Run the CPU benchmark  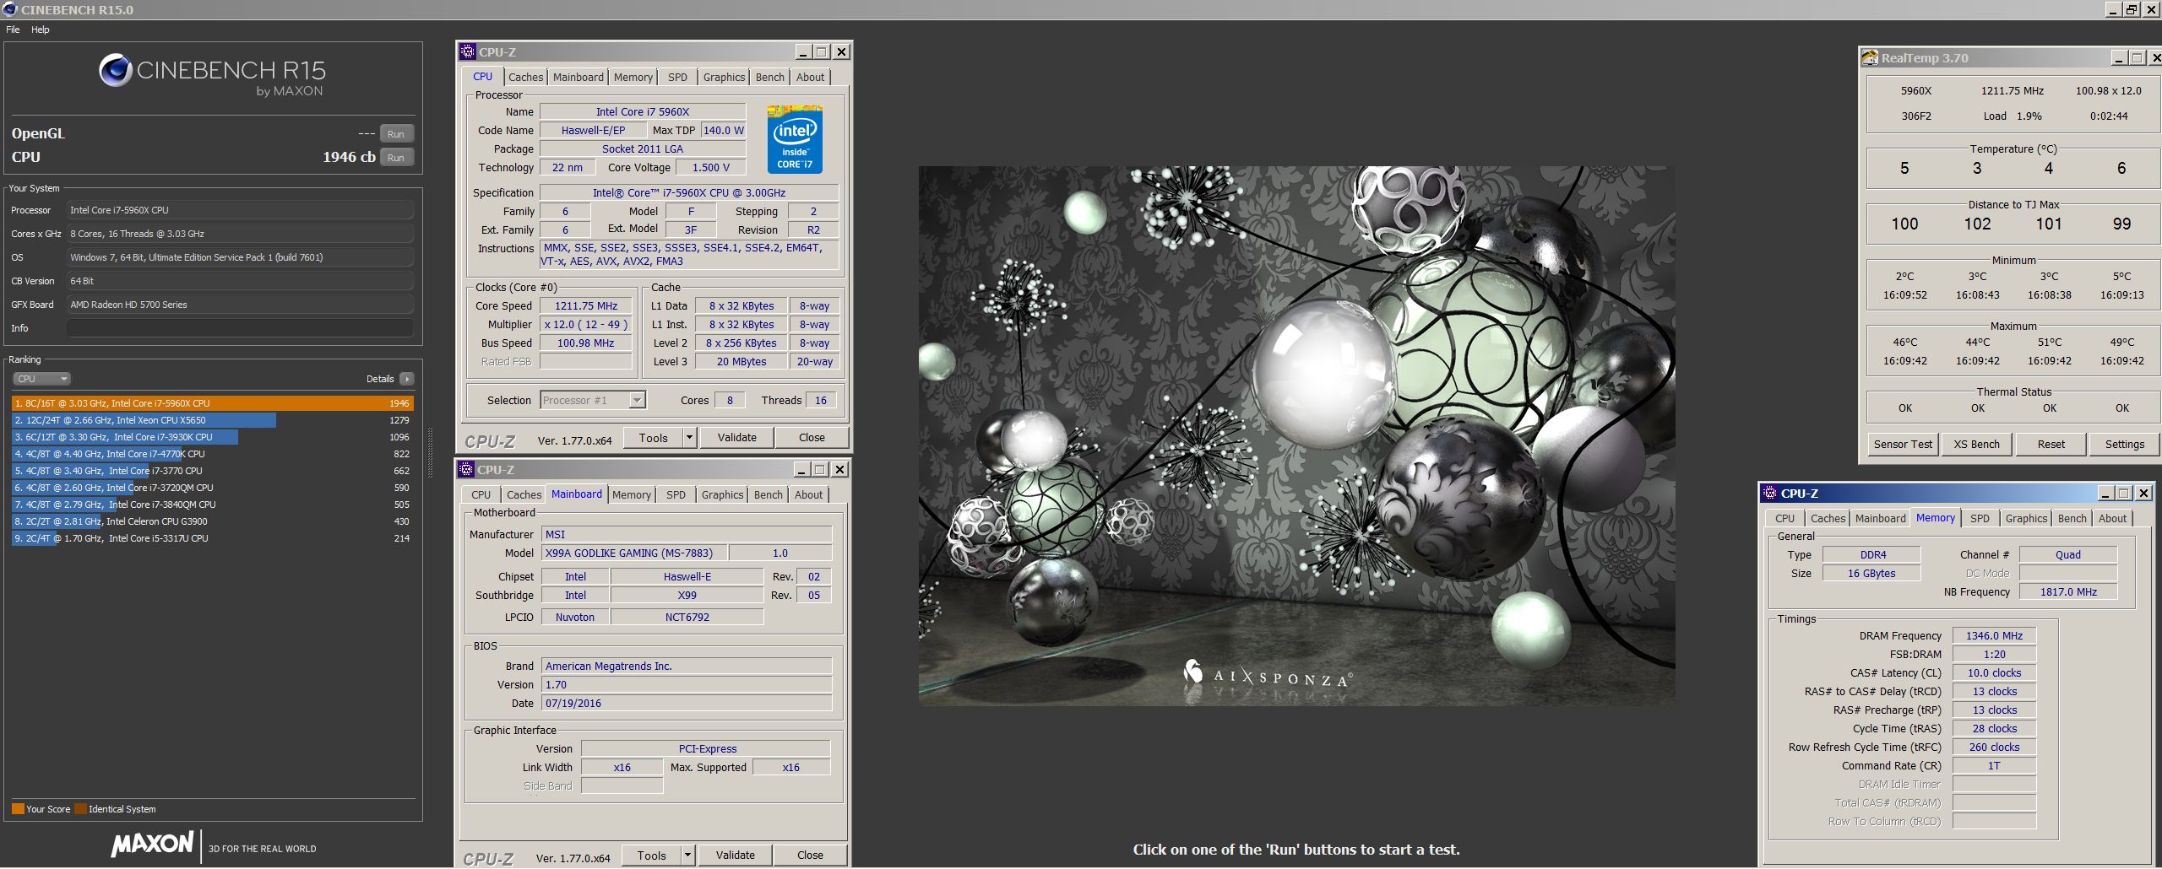point(396,157)
